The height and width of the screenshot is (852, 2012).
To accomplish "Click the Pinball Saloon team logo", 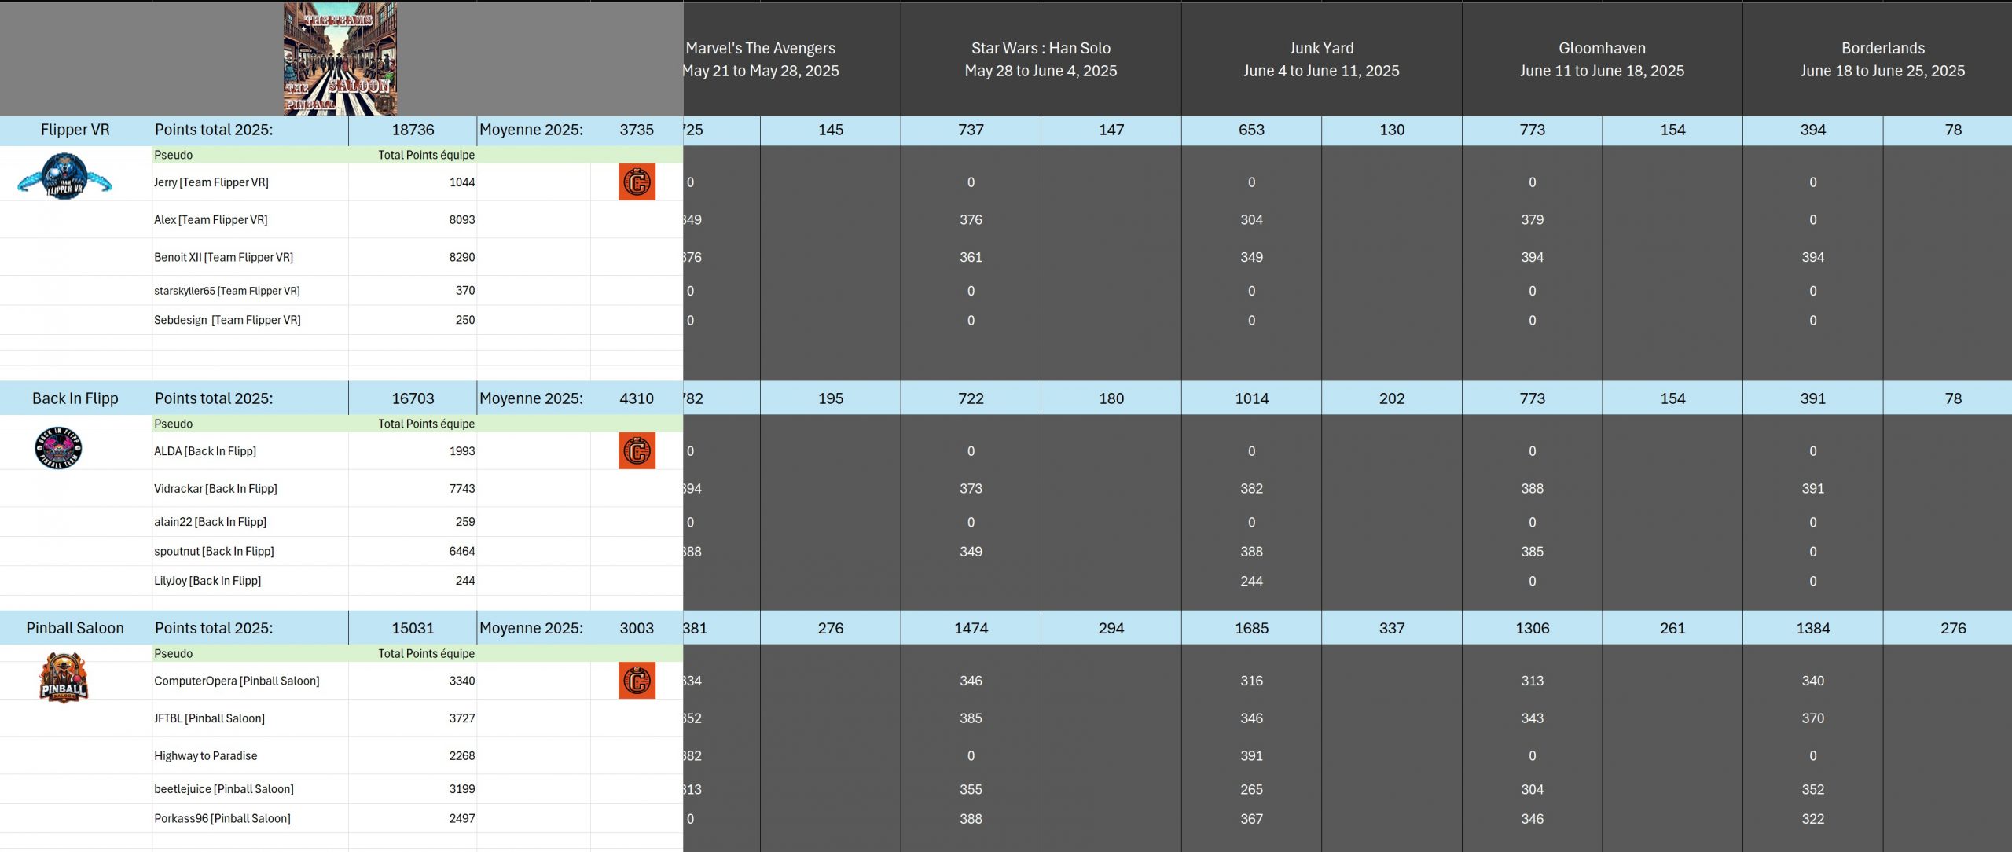I will tap(63, 678).
